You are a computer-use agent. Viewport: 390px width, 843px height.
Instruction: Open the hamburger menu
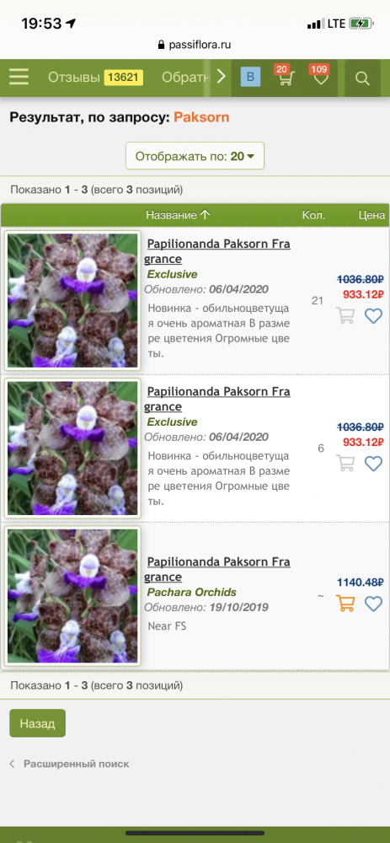point(19,78)
